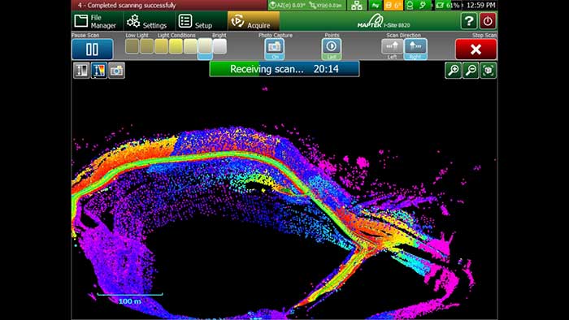The image size is (569, 320).
Task: Toggle the Points last-return setting
Action: [332, 49]
